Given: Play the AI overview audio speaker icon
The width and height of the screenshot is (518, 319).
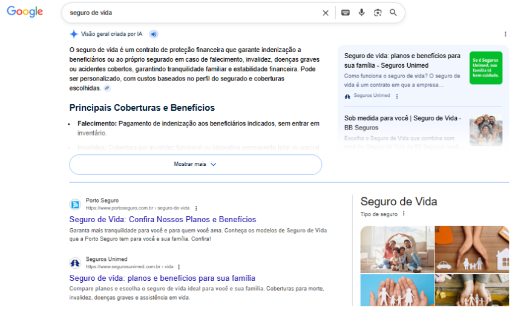Looking at the screenshot, I should pos(154,35).
